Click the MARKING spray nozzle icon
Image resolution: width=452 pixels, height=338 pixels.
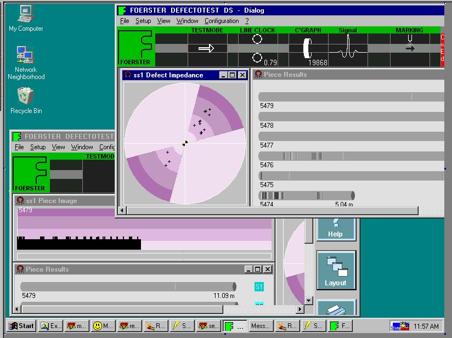pyautogui.click(x=410, y=43)
